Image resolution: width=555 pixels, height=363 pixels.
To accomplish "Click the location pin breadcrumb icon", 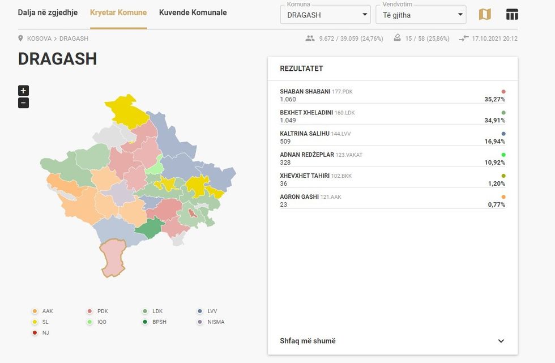I will (21, 39).
